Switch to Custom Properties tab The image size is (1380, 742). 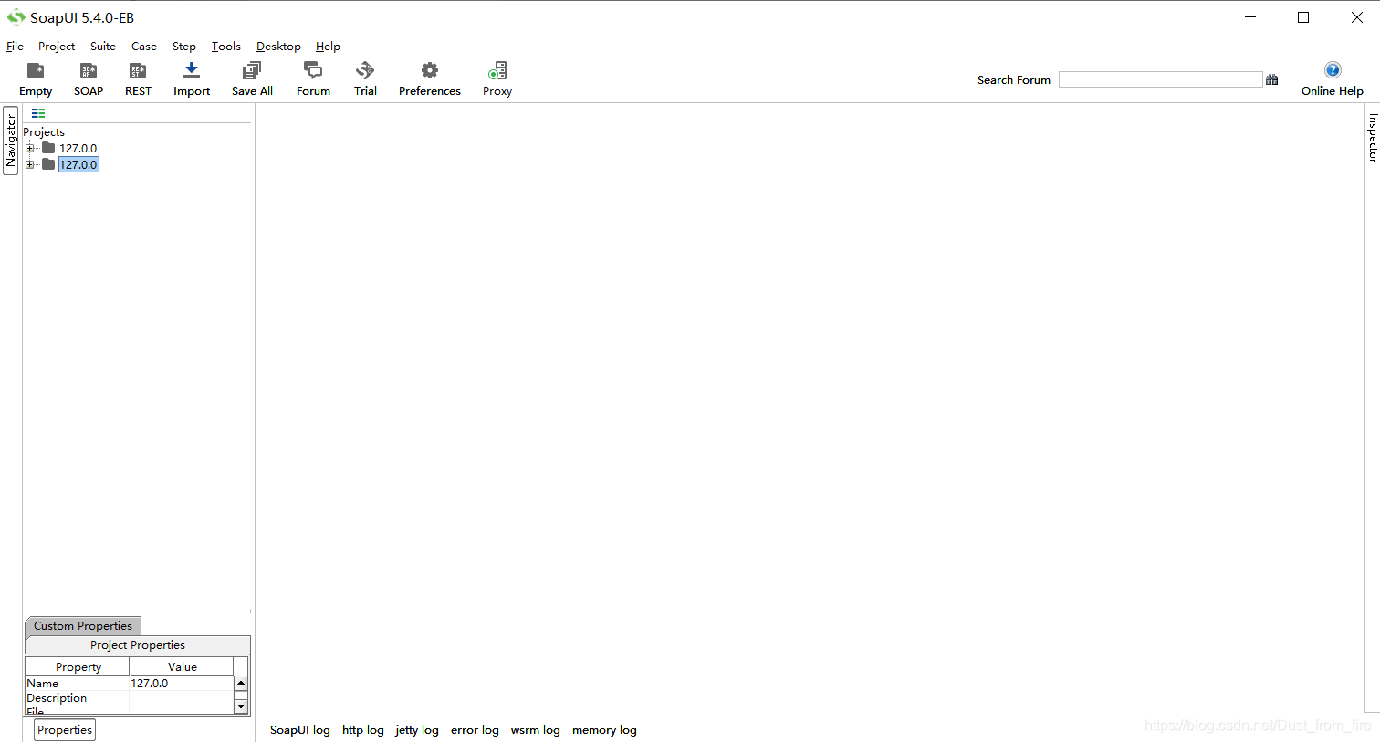[83, 626]
